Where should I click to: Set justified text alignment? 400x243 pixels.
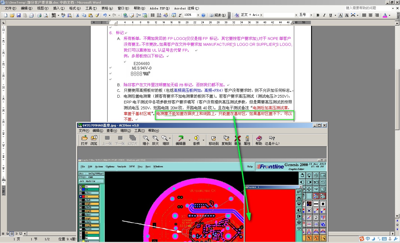[364, 15]
